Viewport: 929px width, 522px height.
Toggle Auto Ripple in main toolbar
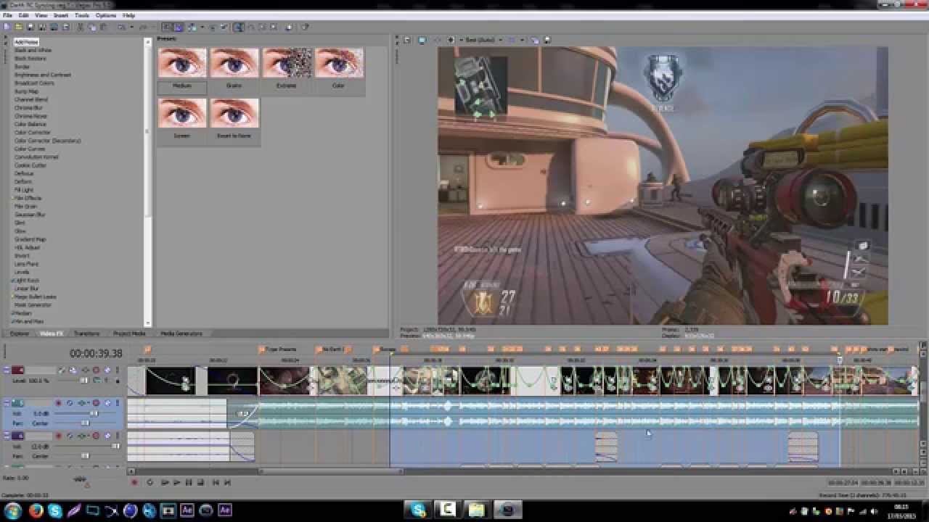coord(192,27)
